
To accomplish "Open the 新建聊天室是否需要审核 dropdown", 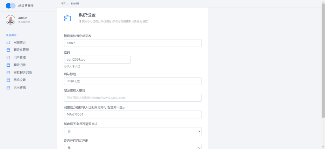I will [132, 131].
